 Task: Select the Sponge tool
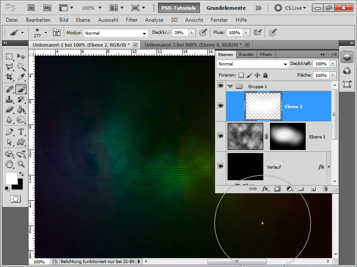[21, 120]
